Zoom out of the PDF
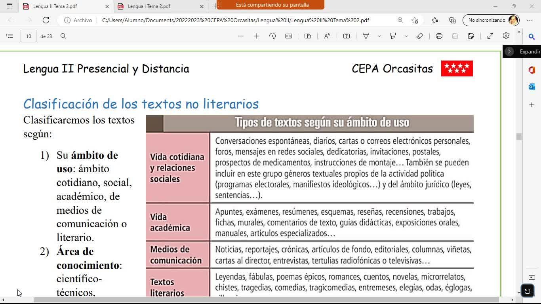541x304 pixels. point(241,36)
